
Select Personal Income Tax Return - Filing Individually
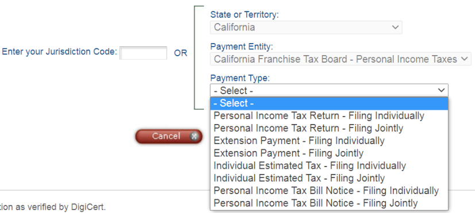pos(329,116)
